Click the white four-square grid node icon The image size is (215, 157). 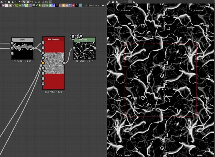point(33,5)
